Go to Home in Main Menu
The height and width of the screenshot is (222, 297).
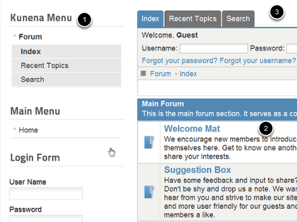coord(28,130)
